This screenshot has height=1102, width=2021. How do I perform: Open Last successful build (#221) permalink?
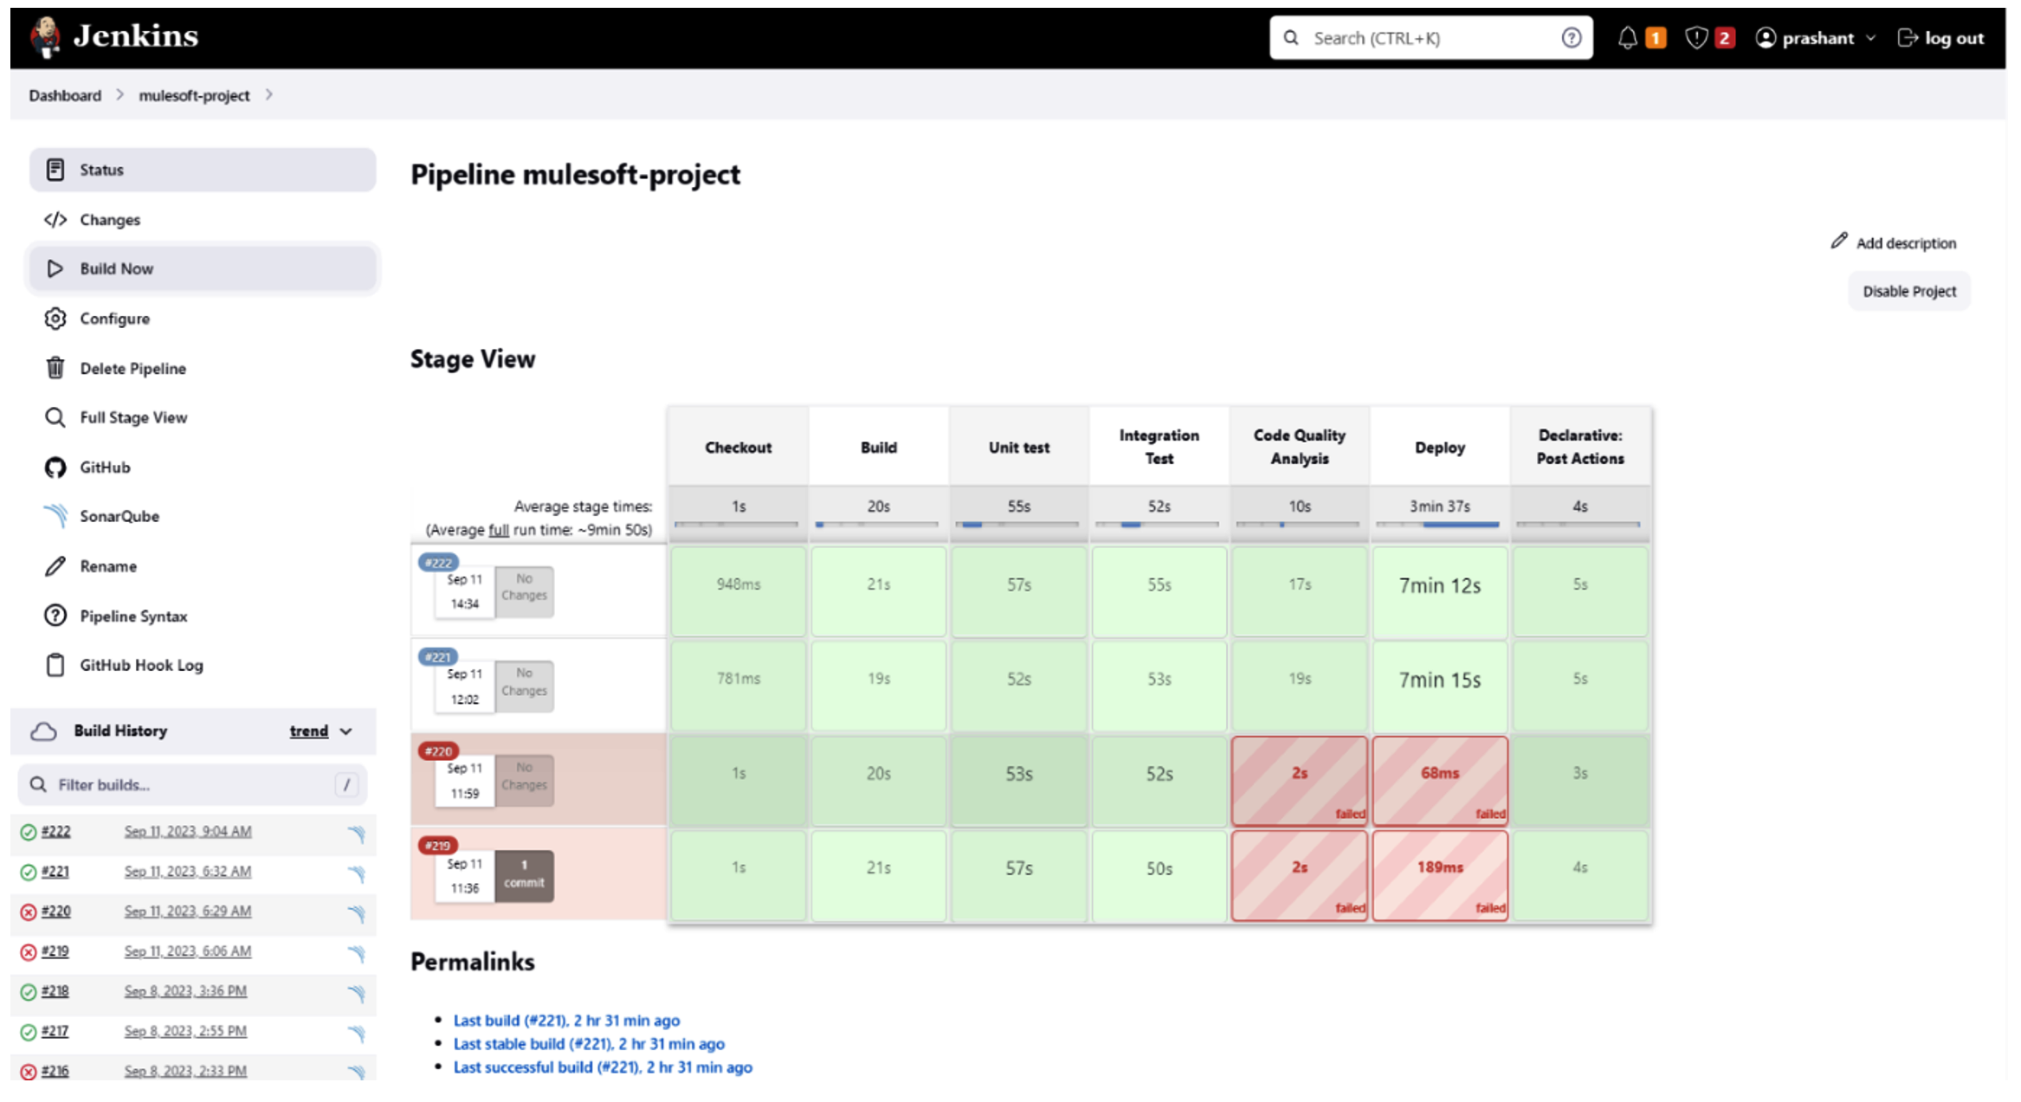pyautogui.click(x=603, y=1067)
